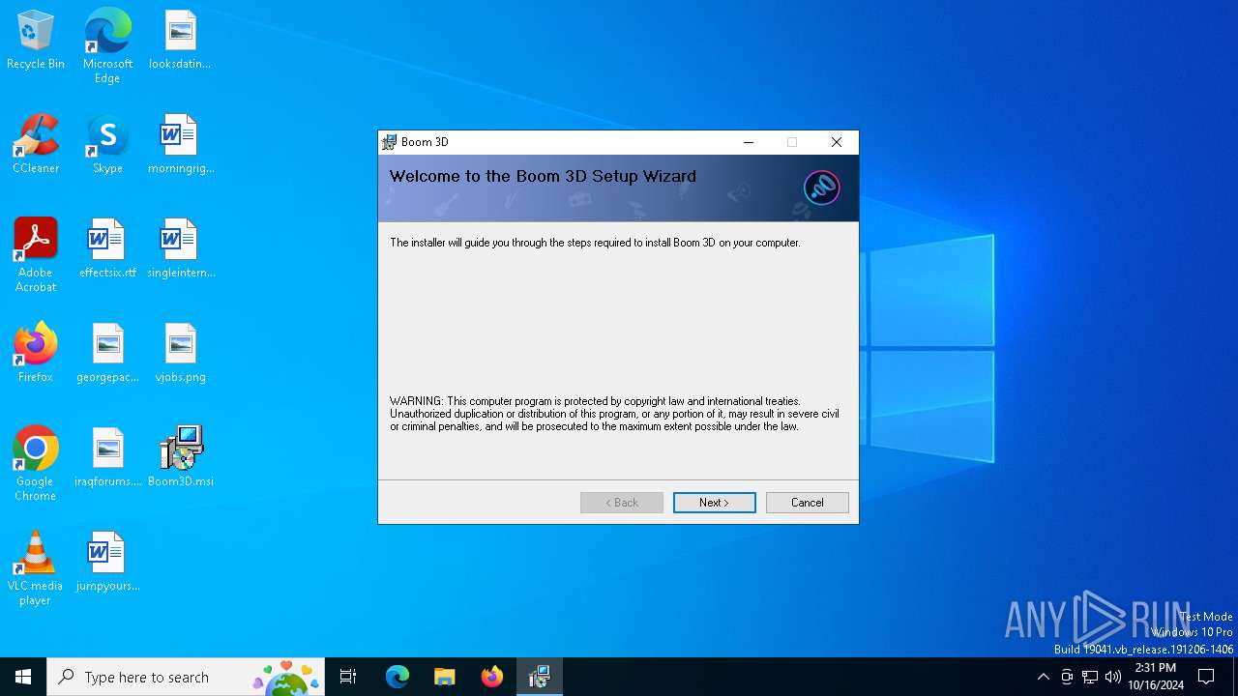
Task: Select the Boom3D.msi installer file
Action: pyautogui.click(x=181, y=458)
